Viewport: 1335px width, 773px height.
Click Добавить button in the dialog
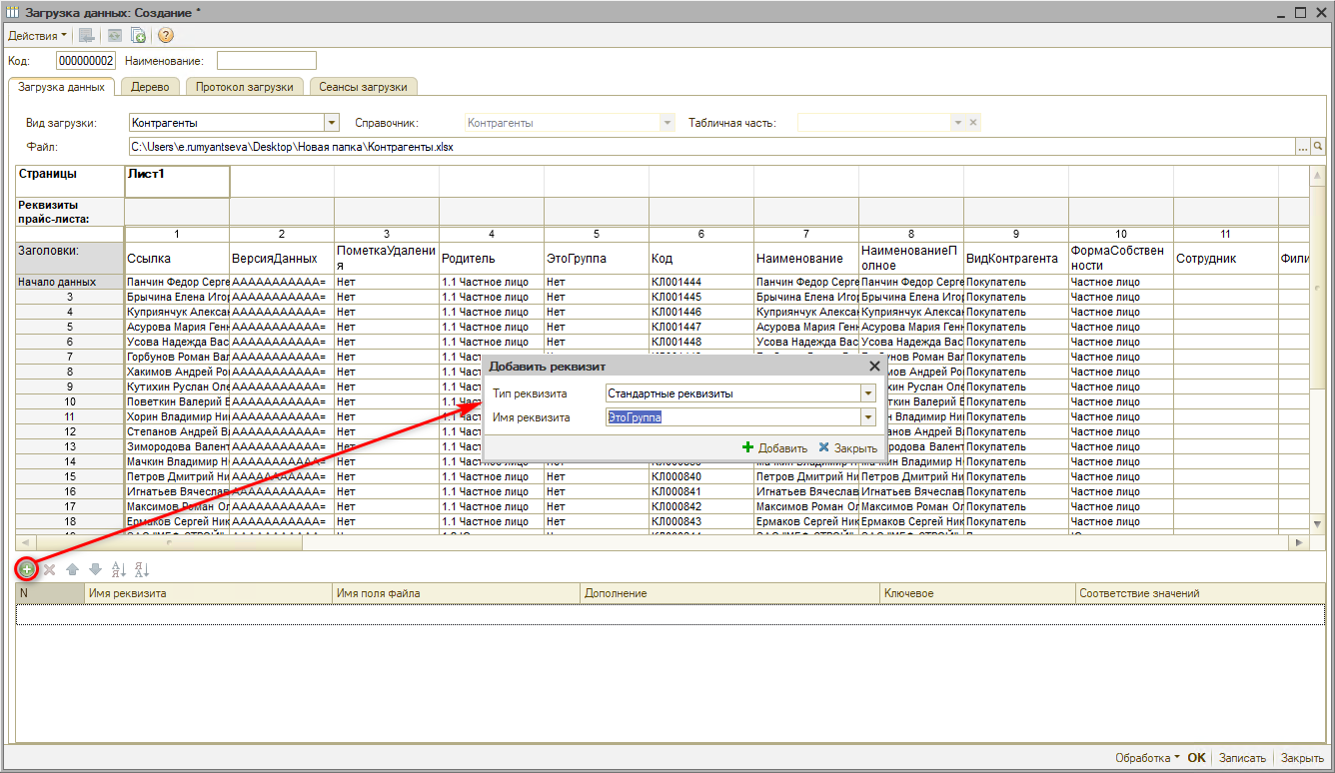(775, 448)
